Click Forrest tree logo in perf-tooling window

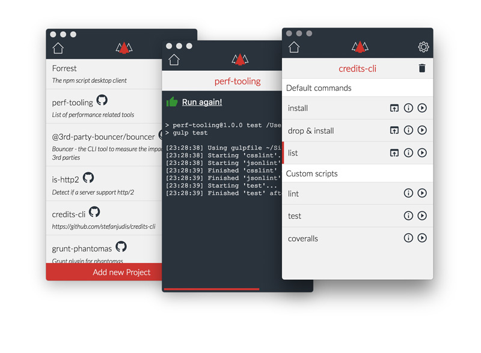coord(240,59)
